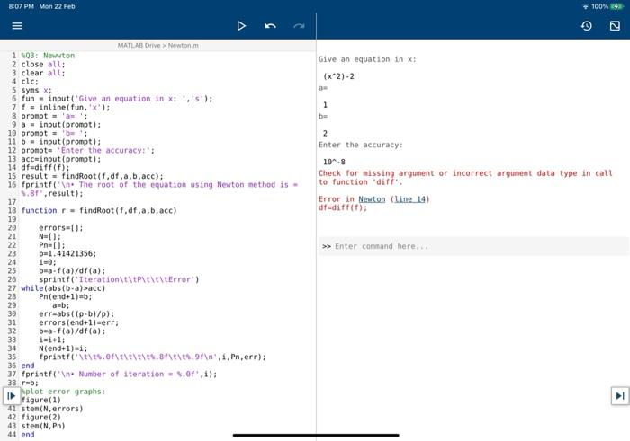This screenshot has height=441, width=630.
Task: Select the '%Q3: Newwton' comment line
Action: (x=48, y=56)
